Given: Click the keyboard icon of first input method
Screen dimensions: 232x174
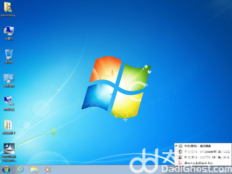Looking at the screenshot, I should click(181, 146).
